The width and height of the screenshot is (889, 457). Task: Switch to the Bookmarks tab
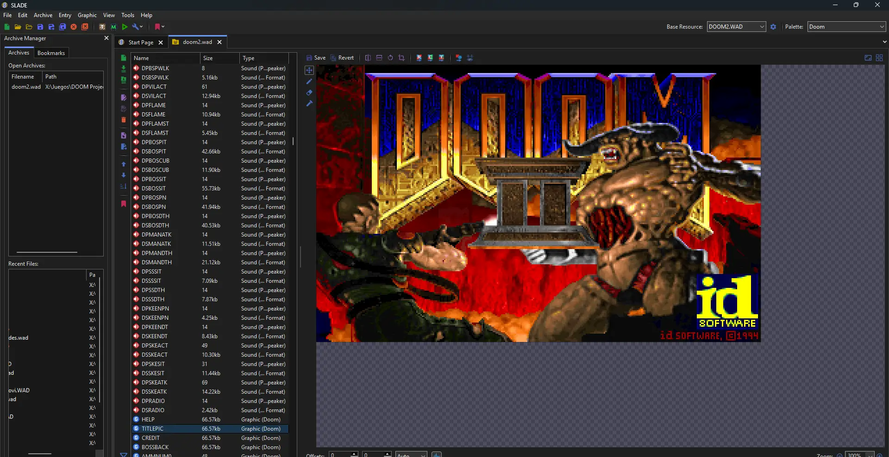coord(51,53)
